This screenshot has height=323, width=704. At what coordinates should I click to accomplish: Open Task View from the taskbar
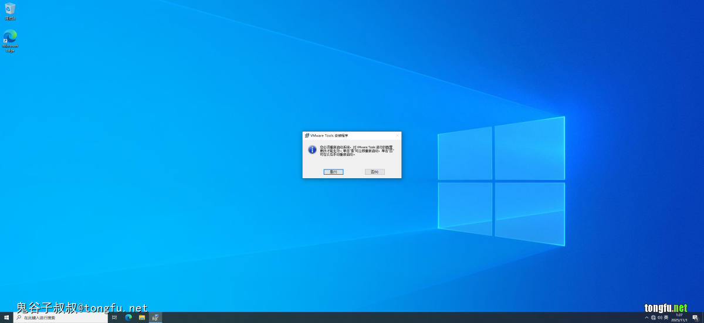[x=114, y=318]
